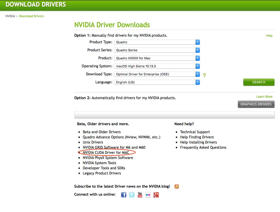
Task: Click the green SEARCH button
Action: [259, 82]
